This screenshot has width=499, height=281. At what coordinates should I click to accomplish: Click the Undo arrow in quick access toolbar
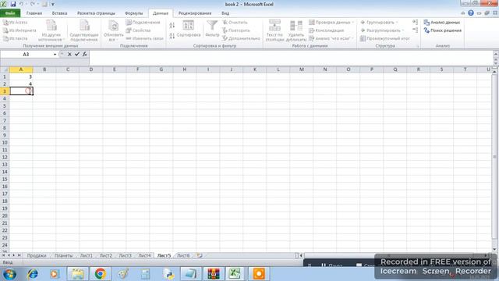pyautogui.click(x=21, y=4)
